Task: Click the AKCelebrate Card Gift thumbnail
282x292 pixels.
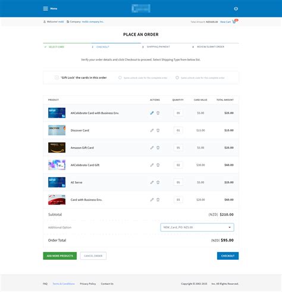Action: point(57,165)
